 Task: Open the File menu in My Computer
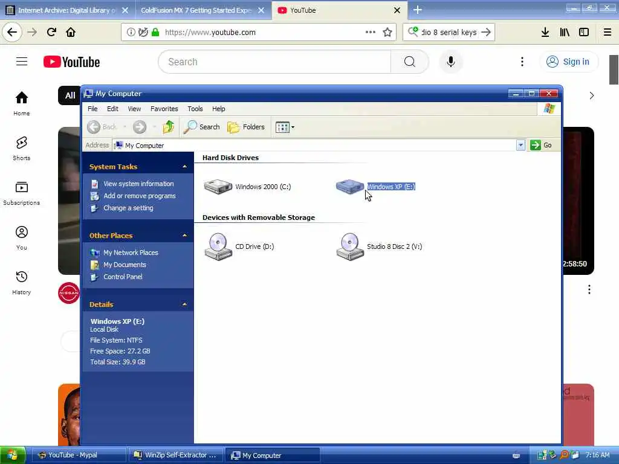click(x=92, y=109)
